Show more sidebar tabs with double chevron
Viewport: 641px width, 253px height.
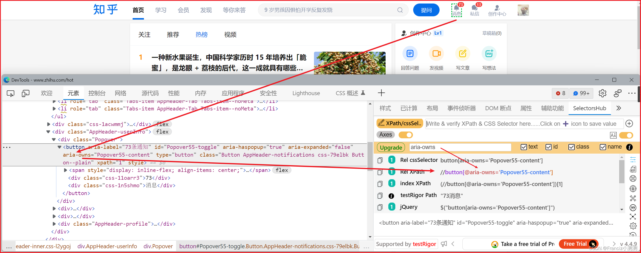pos(619,108)
